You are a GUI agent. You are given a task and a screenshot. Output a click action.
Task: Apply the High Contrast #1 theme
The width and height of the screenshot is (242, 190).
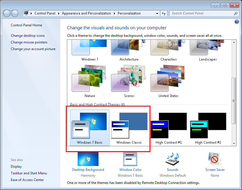point(168,127)
